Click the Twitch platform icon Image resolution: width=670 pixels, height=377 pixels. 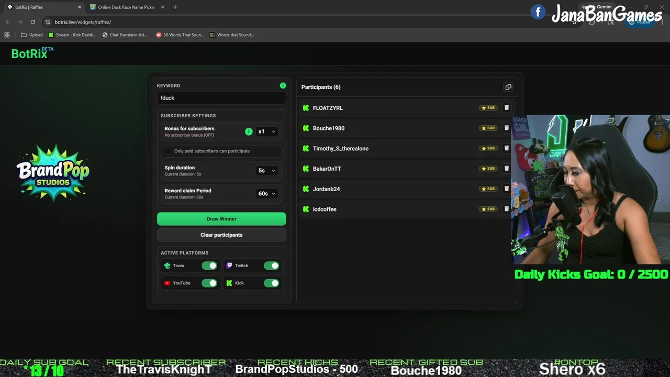(229, 265)
